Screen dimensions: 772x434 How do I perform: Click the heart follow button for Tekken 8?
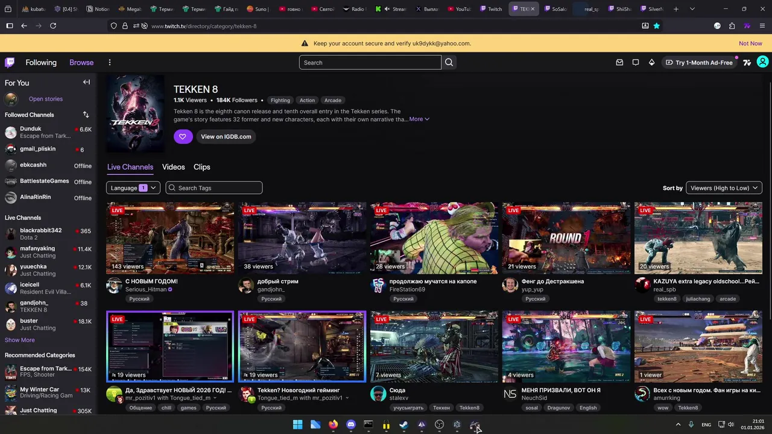tap(183, 136)
